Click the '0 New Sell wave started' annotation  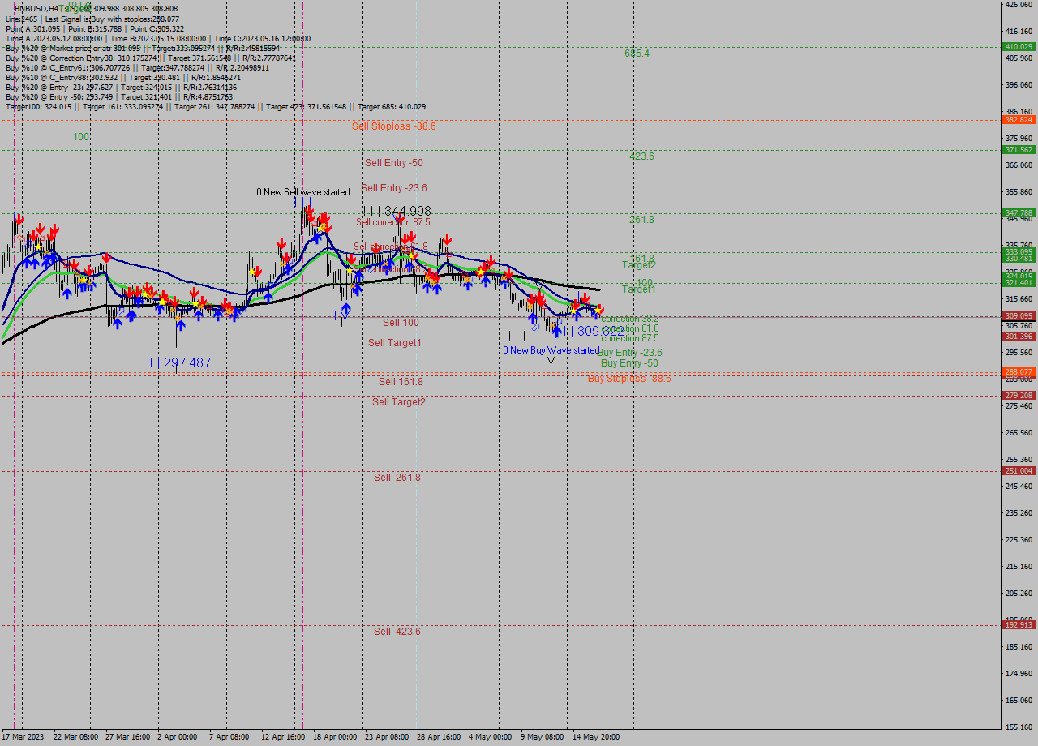302,192
